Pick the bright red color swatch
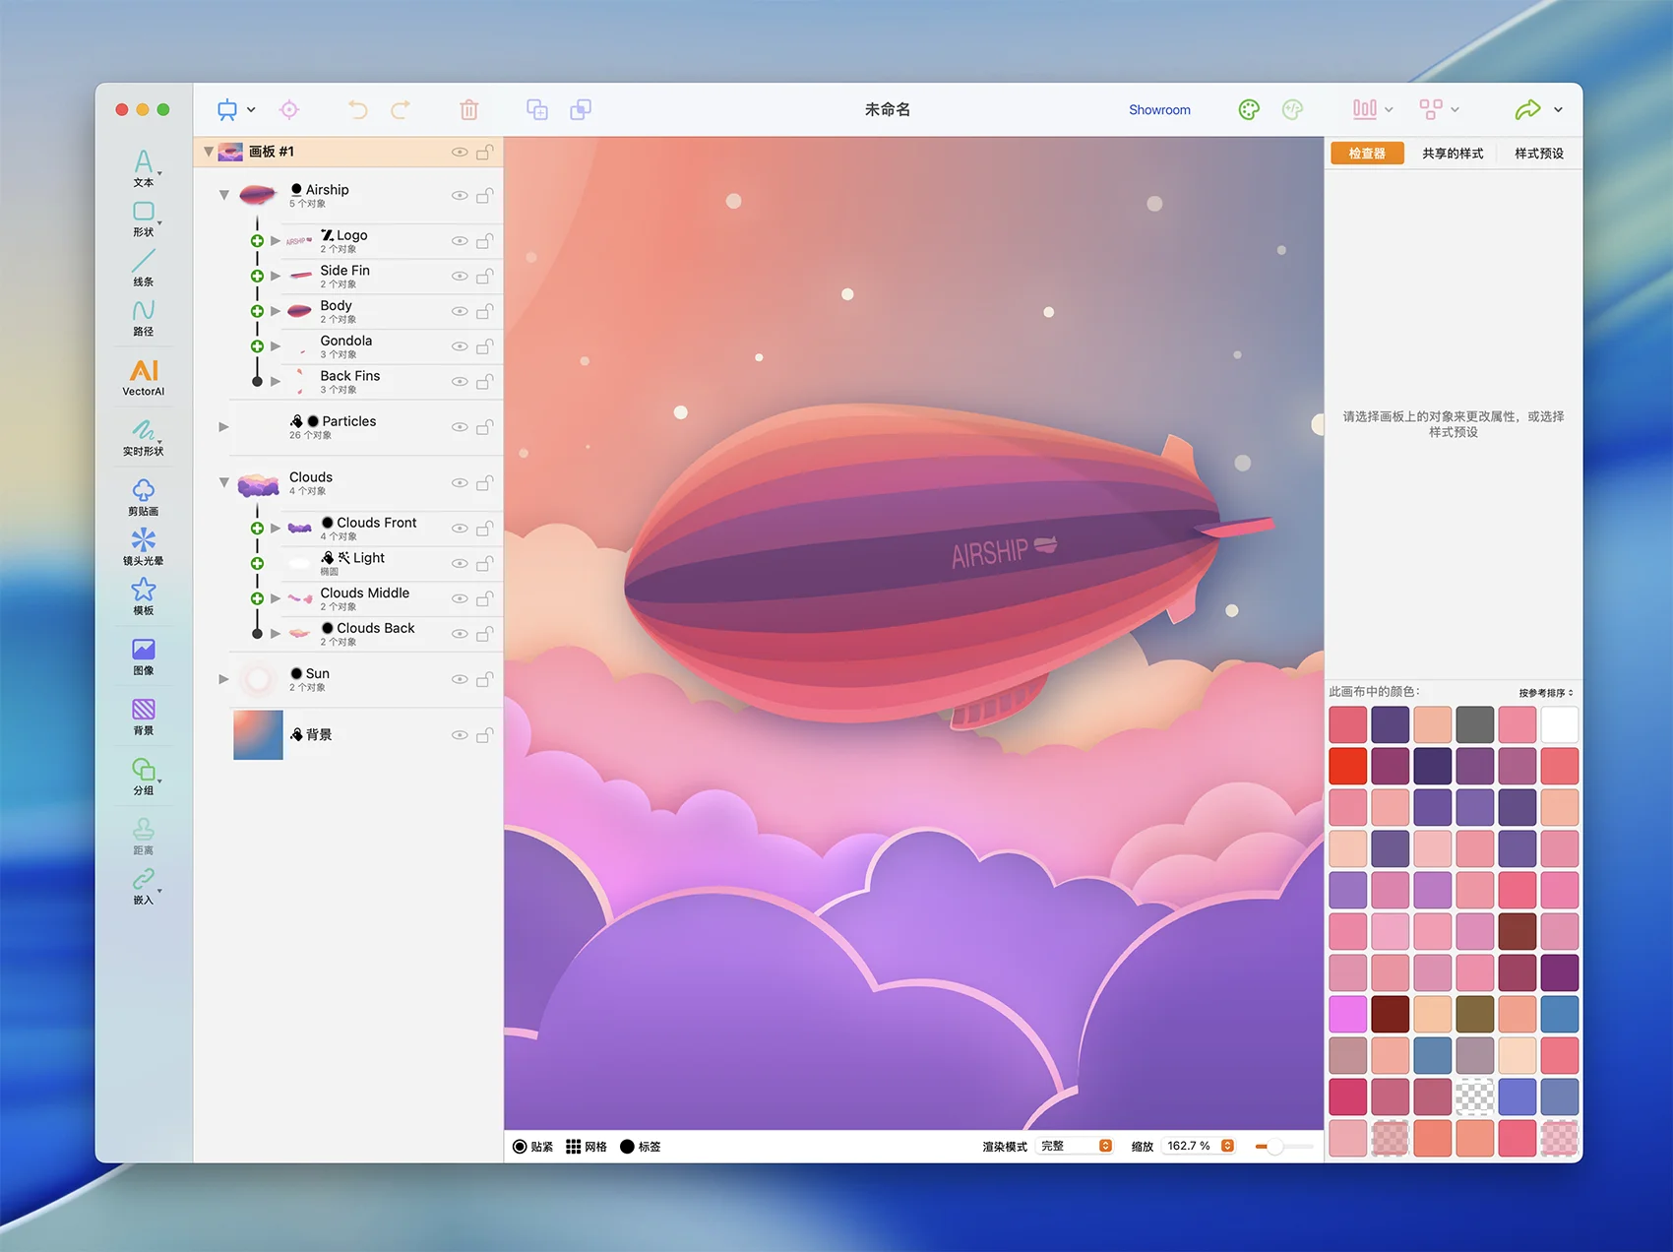This screenshot has width=1673, height=1252. [x=1347, y=766]
